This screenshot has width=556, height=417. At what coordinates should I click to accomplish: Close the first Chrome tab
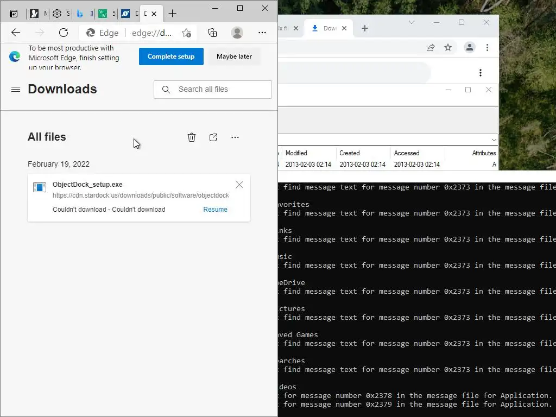tap(296, 28)
